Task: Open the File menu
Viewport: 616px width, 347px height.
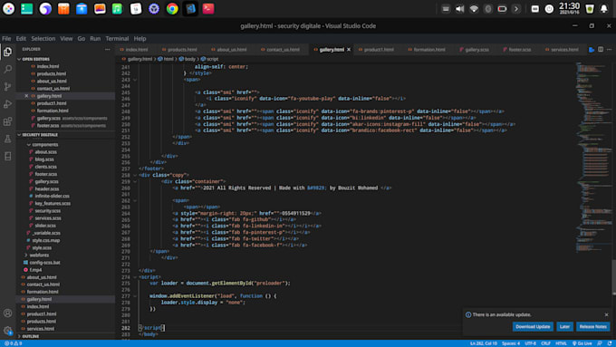Action: 6,39
